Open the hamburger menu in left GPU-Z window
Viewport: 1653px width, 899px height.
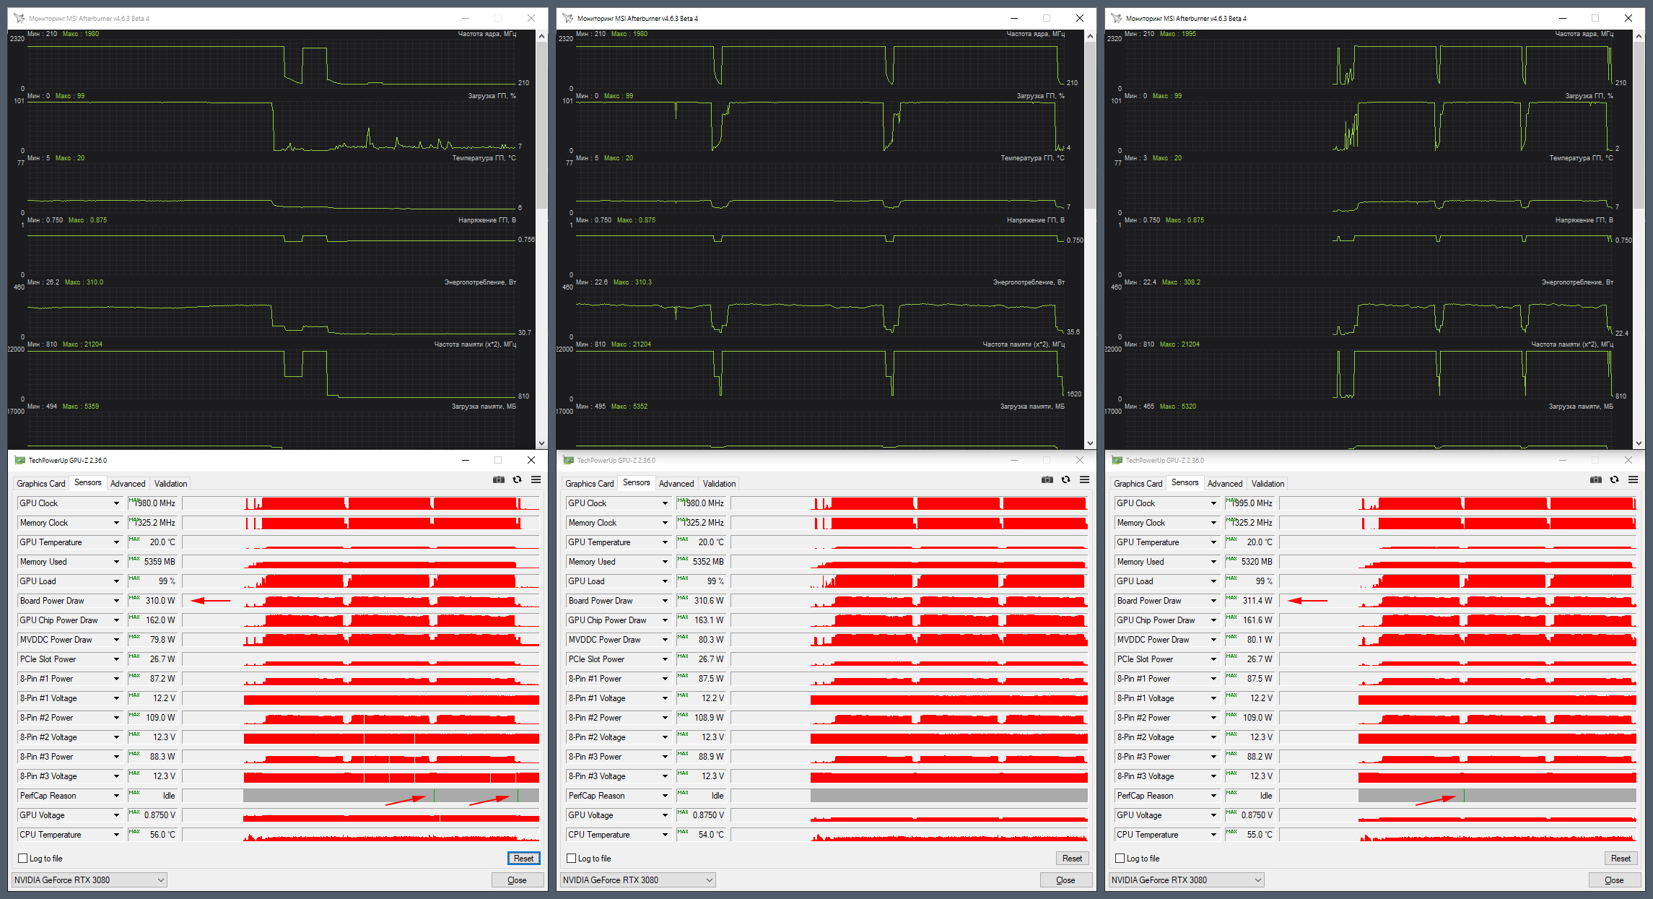click(x=536, y=480)
